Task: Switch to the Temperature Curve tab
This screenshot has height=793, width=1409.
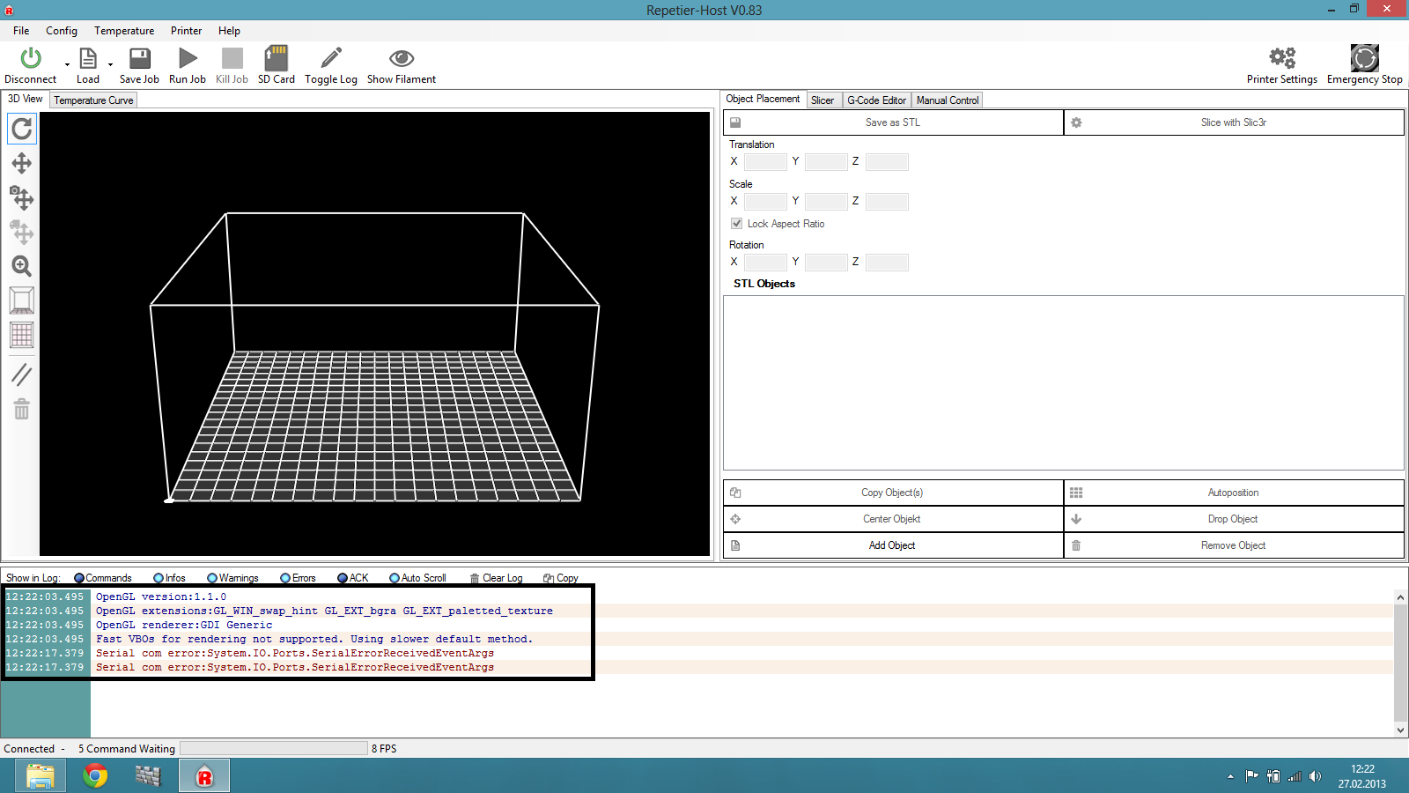Action: point(93,100)
